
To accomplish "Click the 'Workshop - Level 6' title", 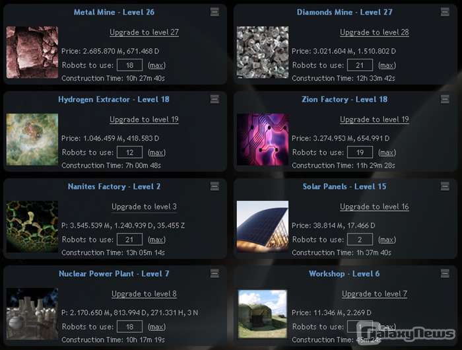I will [344, 273].
